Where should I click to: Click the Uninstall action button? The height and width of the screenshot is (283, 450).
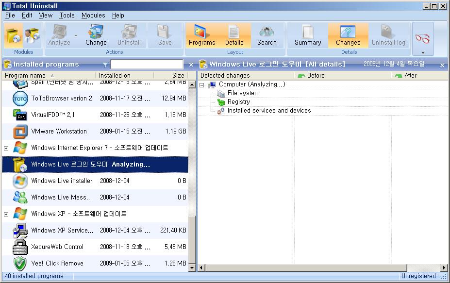pos(129,35)
